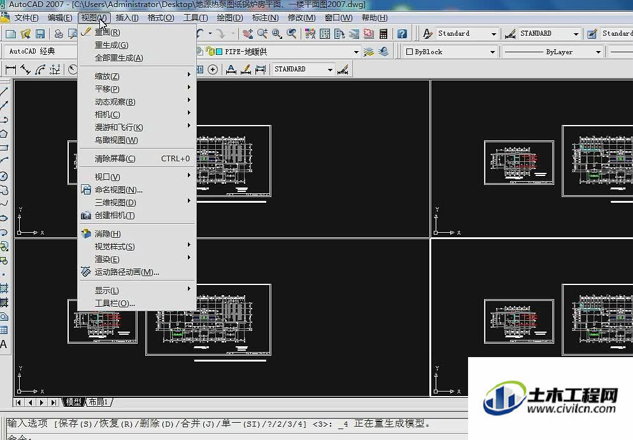Viewport: 633px width, 440px height.
Task: Select the Circle draw tool
Action: click(4, 176)
